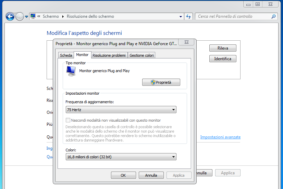Image resolution: width=283 pixels, height=189 pixels.
Task: Click the magnifier icon in search box
Action: [x=273, y=16]
